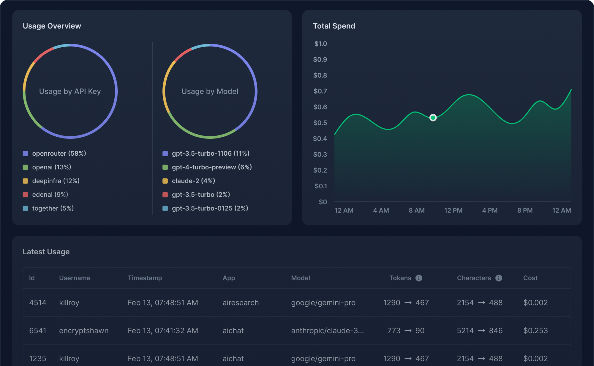Image resolution: width=594 pixels, height=366 pixels.
Task: Click the '773 → 90' tokens cell
Action: (x=406, y=331)
